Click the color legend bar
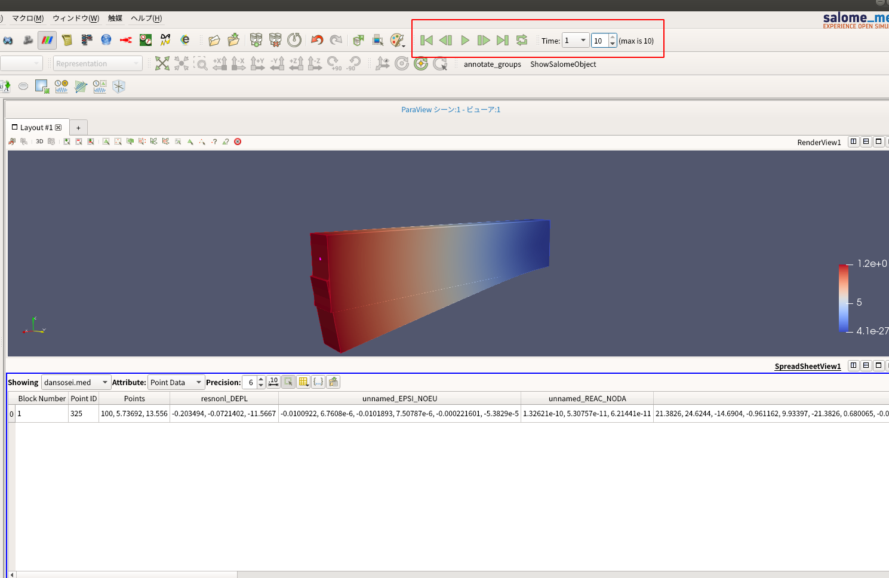Screen dimensions: 889x578 point(844,298)
